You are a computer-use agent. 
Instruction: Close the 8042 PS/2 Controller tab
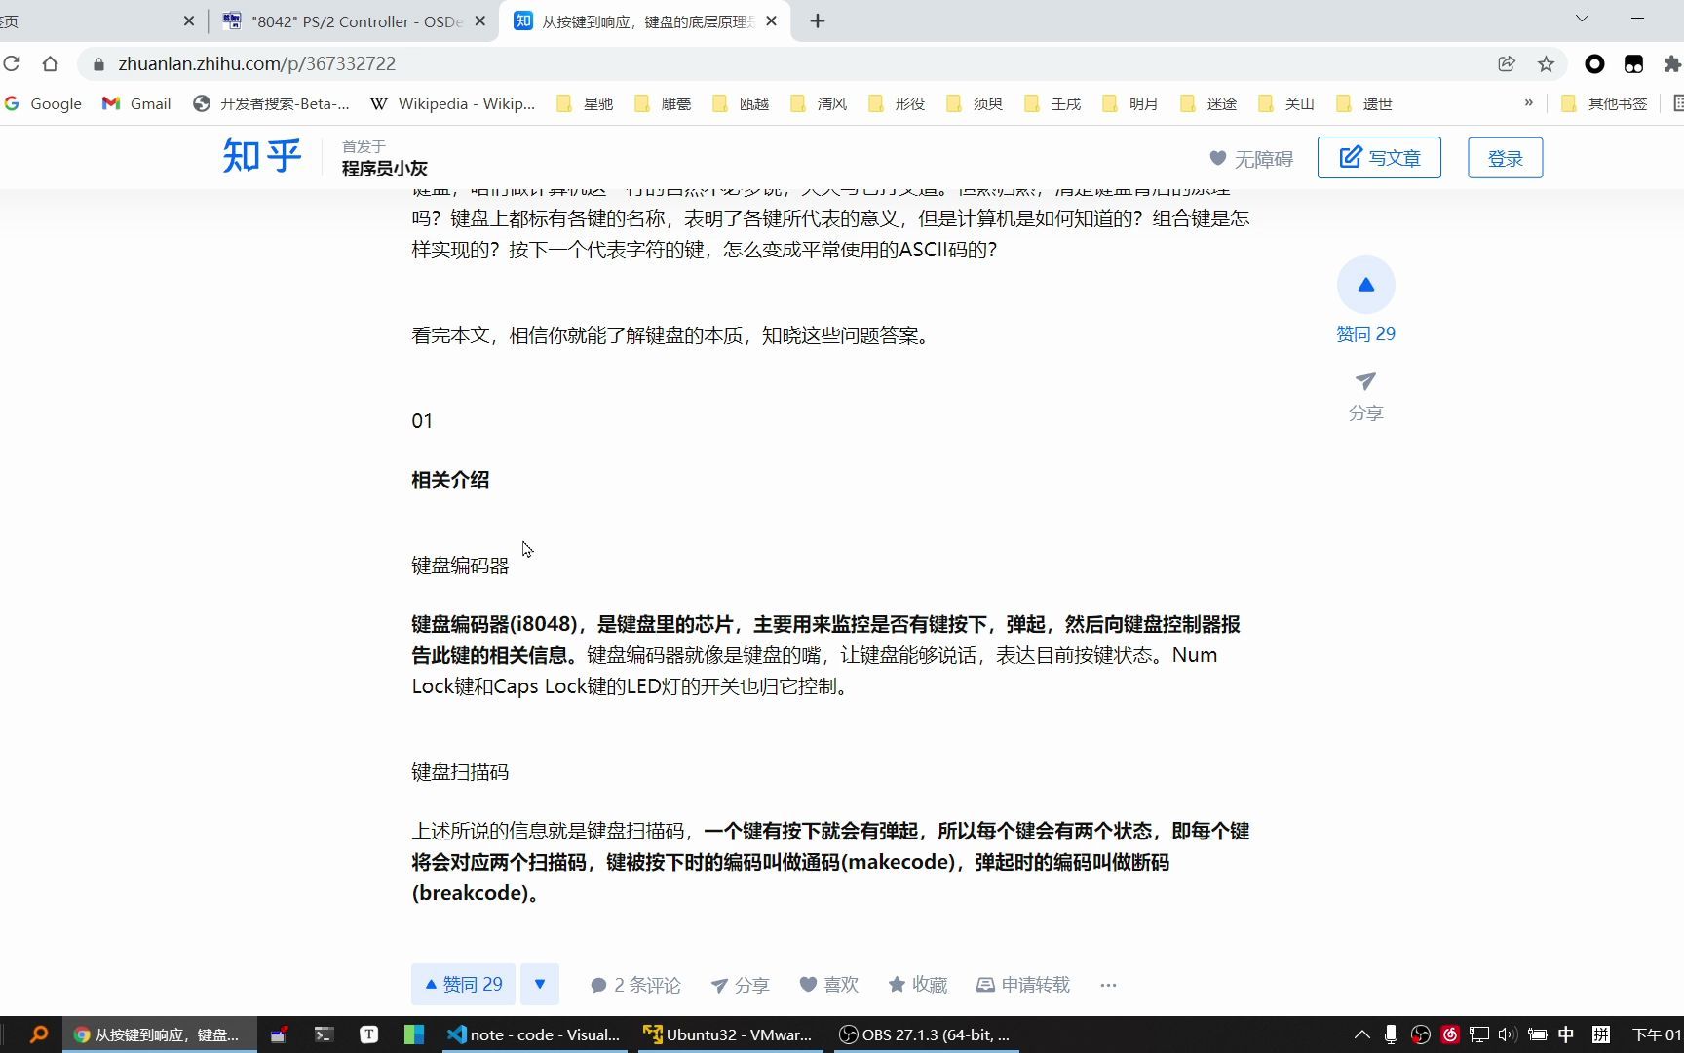(x=479, y=20)
